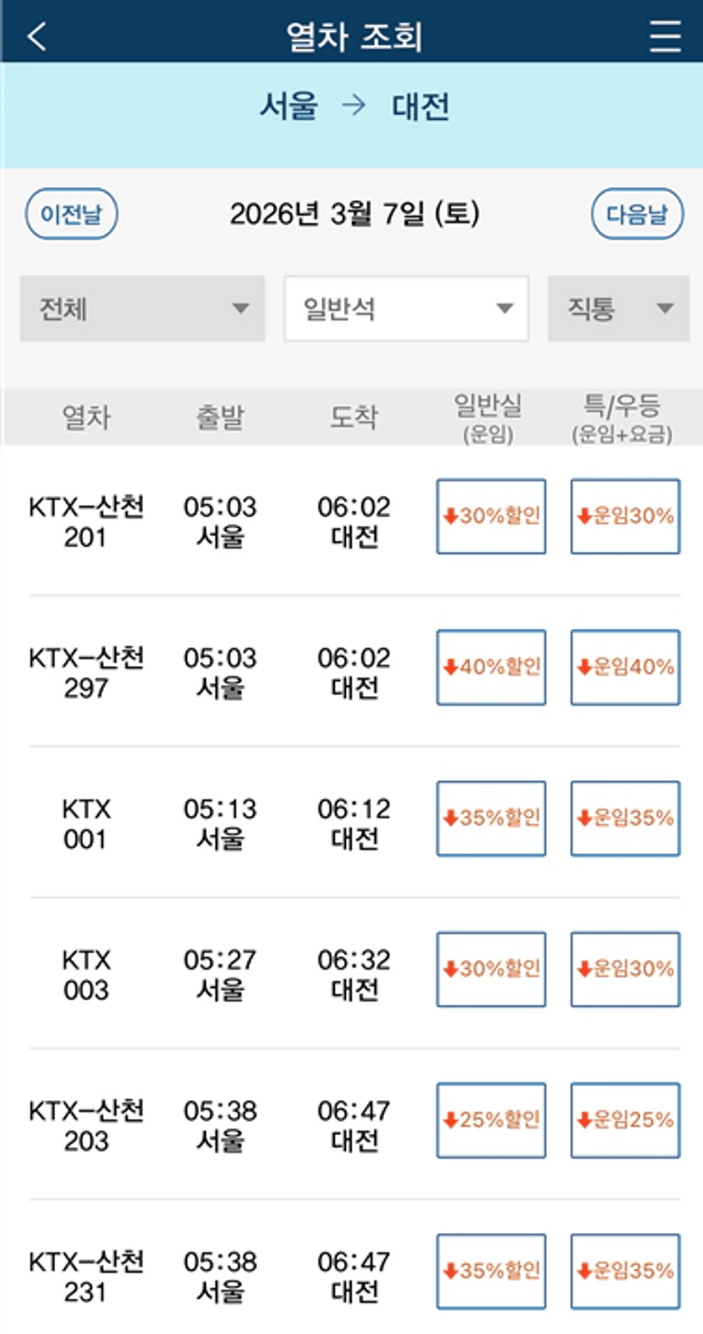This screenshot has height=1334, width=703.
Task: Go to next day (다음날)
Action: (x=638, y=214)
